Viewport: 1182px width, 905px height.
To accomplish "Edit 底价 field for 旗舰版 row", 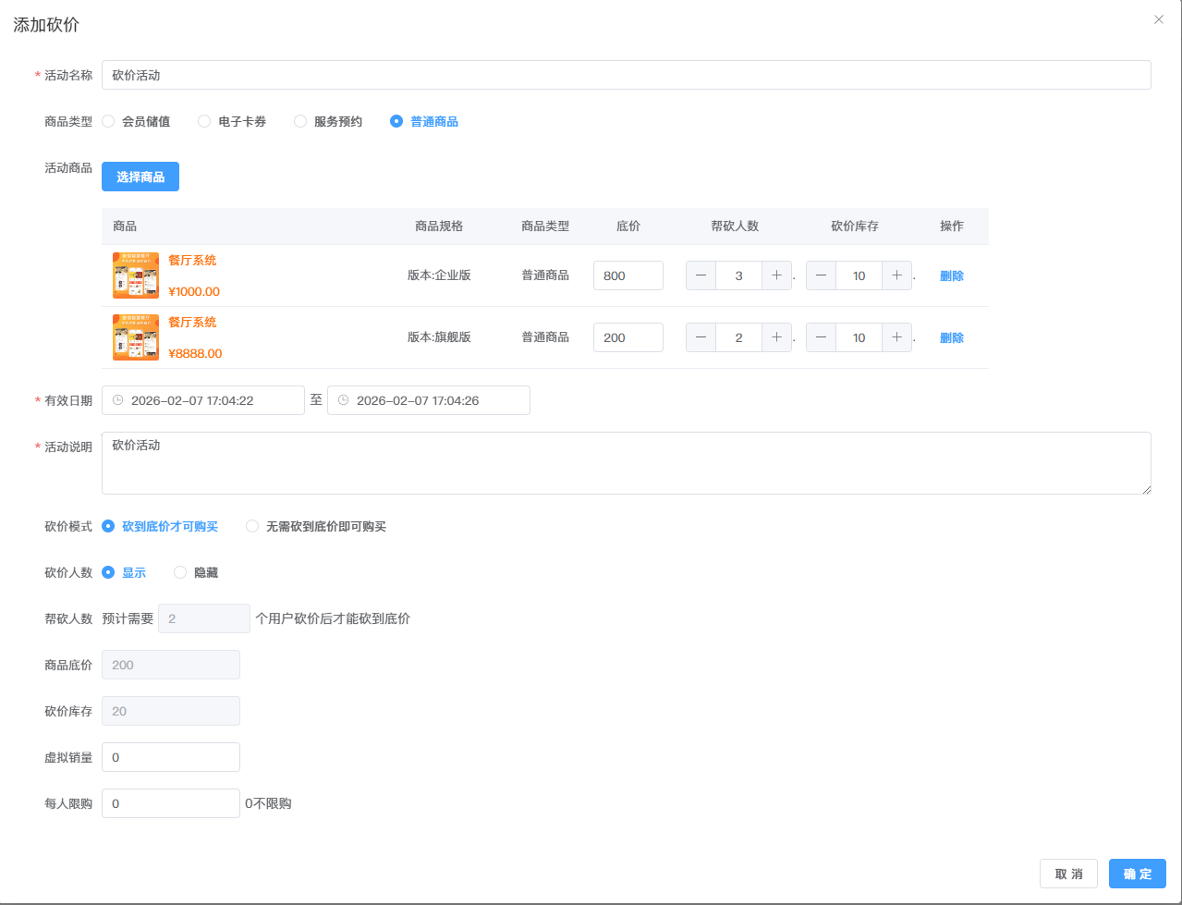I will [628, 337].
